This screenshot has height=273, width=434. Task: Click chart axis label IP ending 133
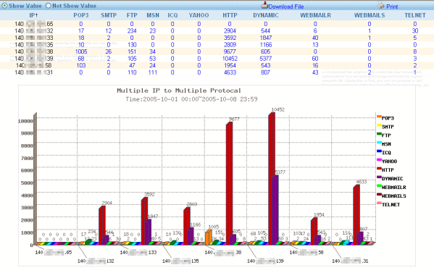pos(138,252)
